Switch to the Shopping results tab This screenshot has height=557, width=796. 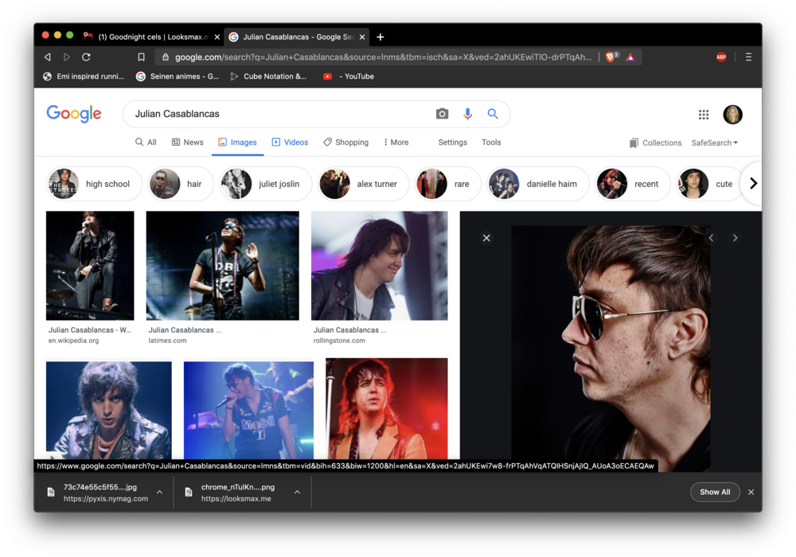pos(345,142)
